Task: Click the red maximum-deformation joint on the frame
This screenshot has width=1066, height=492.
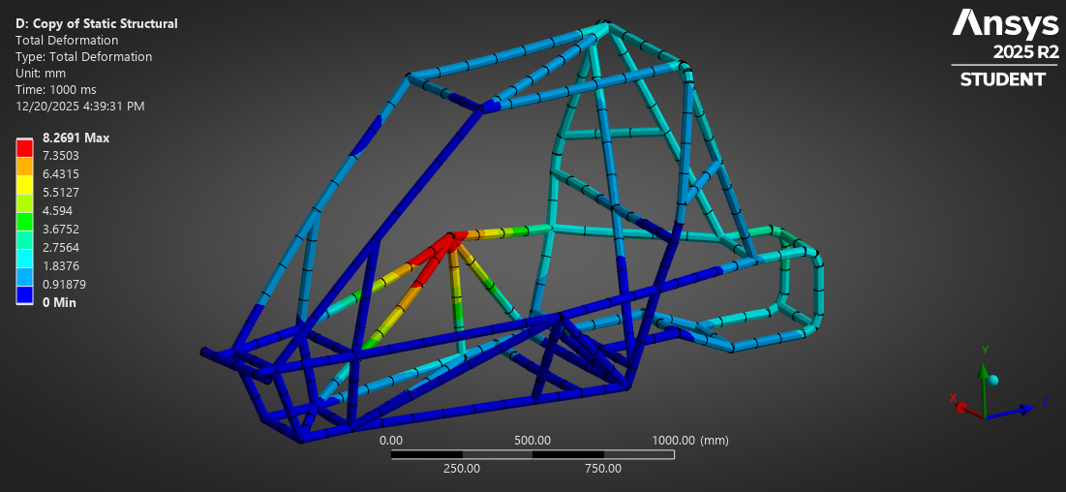Action: (x=451, y=237)
